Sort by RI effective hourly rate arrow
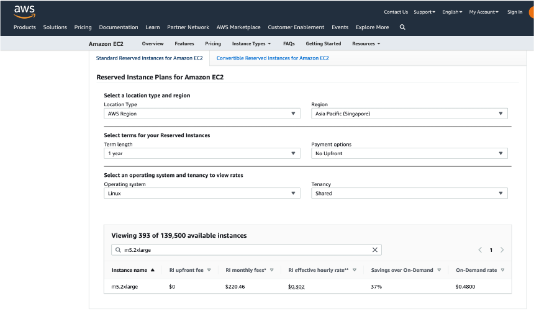 coord(355,270)
